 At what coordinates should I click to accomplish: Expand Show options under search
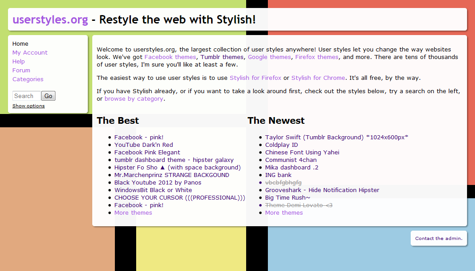tap(28, 106)
